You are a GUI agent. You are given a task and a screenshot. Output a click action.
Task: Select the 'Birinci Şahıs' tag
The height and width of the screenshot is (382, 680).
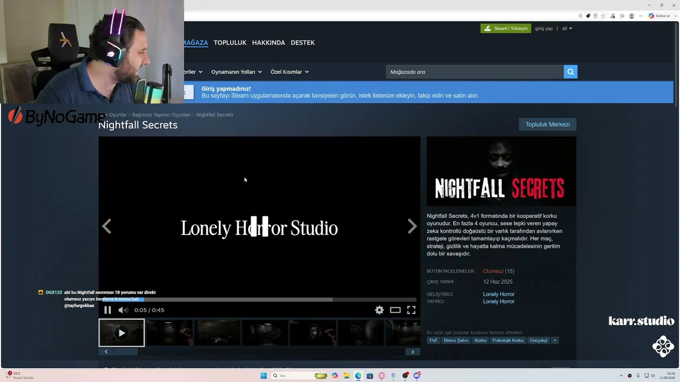point(456,340)
